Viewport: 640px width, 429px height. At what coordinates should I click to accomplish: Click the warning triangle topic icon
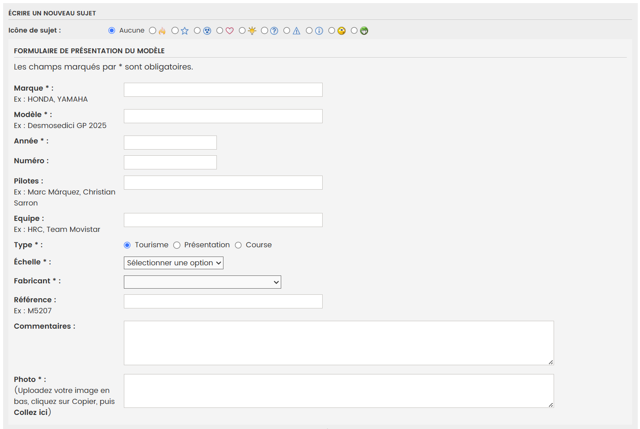tap(297, 31)
